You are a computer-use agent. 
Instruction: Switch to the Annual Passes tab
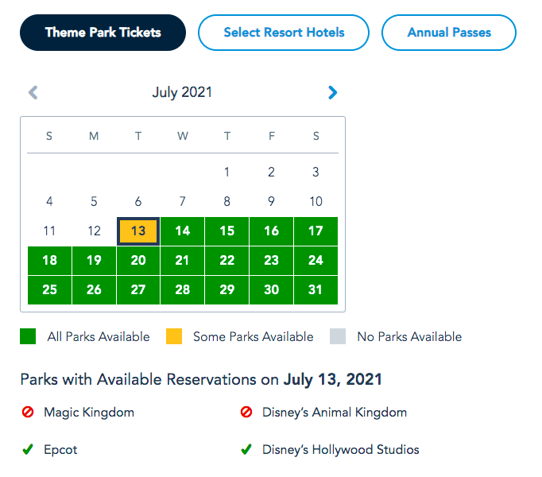pos(449,33)
